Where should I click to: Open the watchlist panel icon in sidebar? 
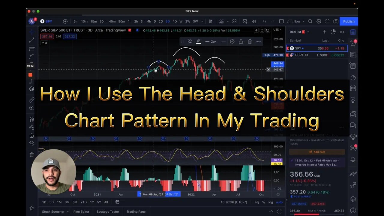353,32
